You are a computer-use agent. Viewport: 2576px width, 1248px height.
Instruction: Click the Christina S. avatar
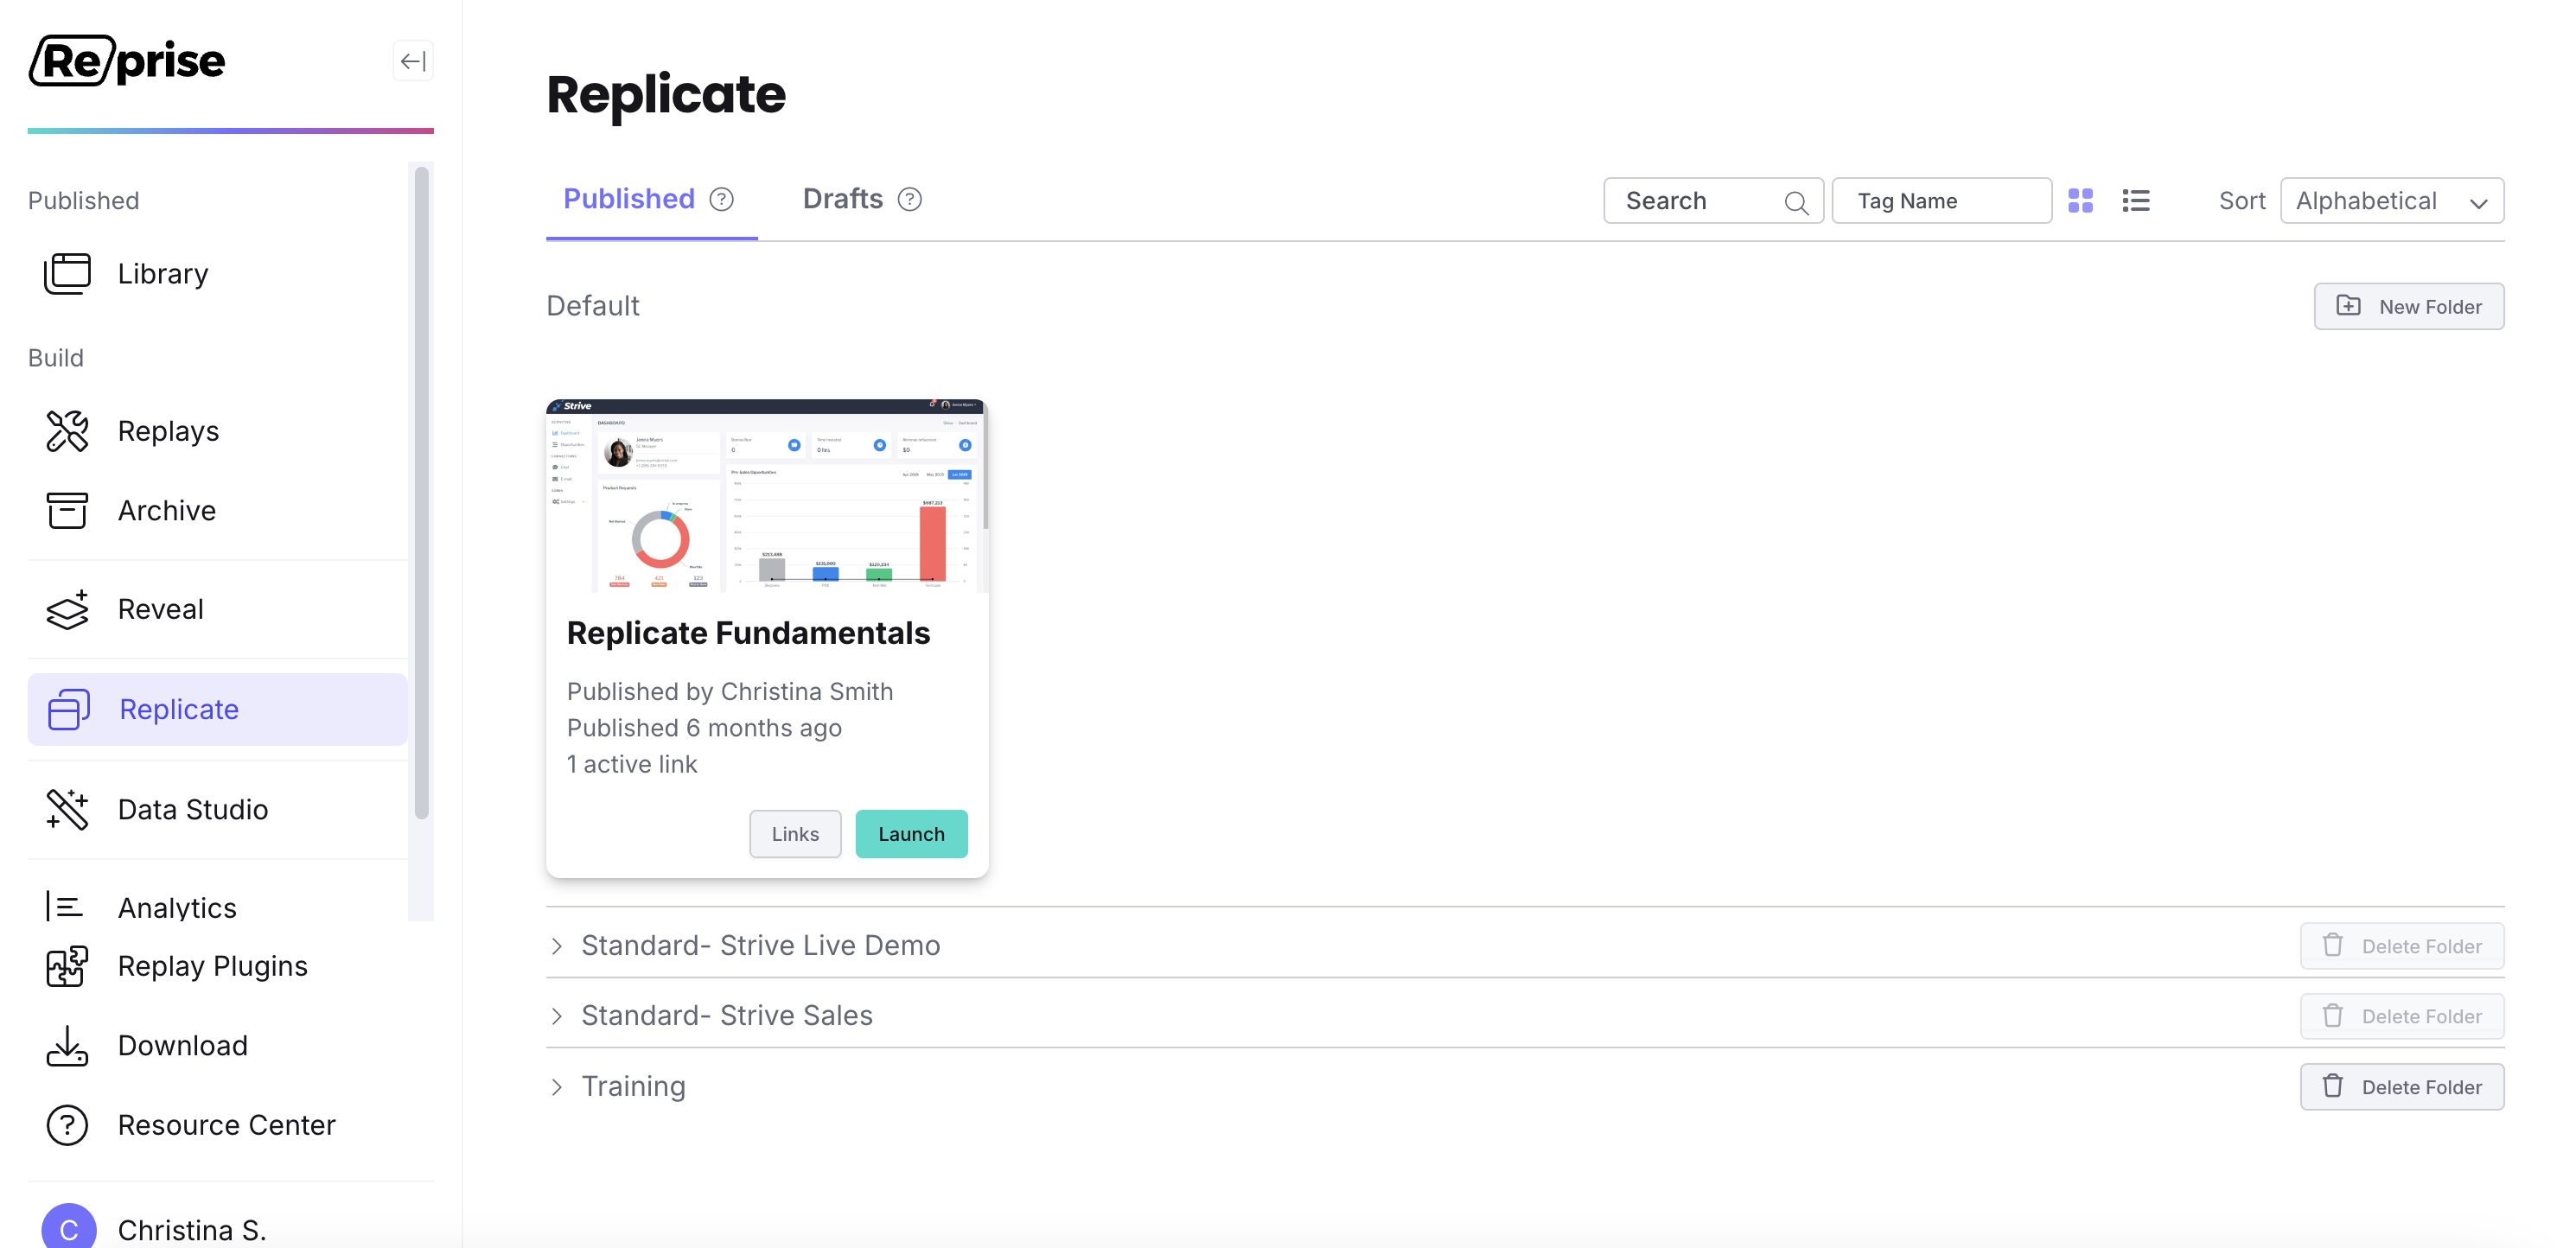click(x=68, y=1228)
